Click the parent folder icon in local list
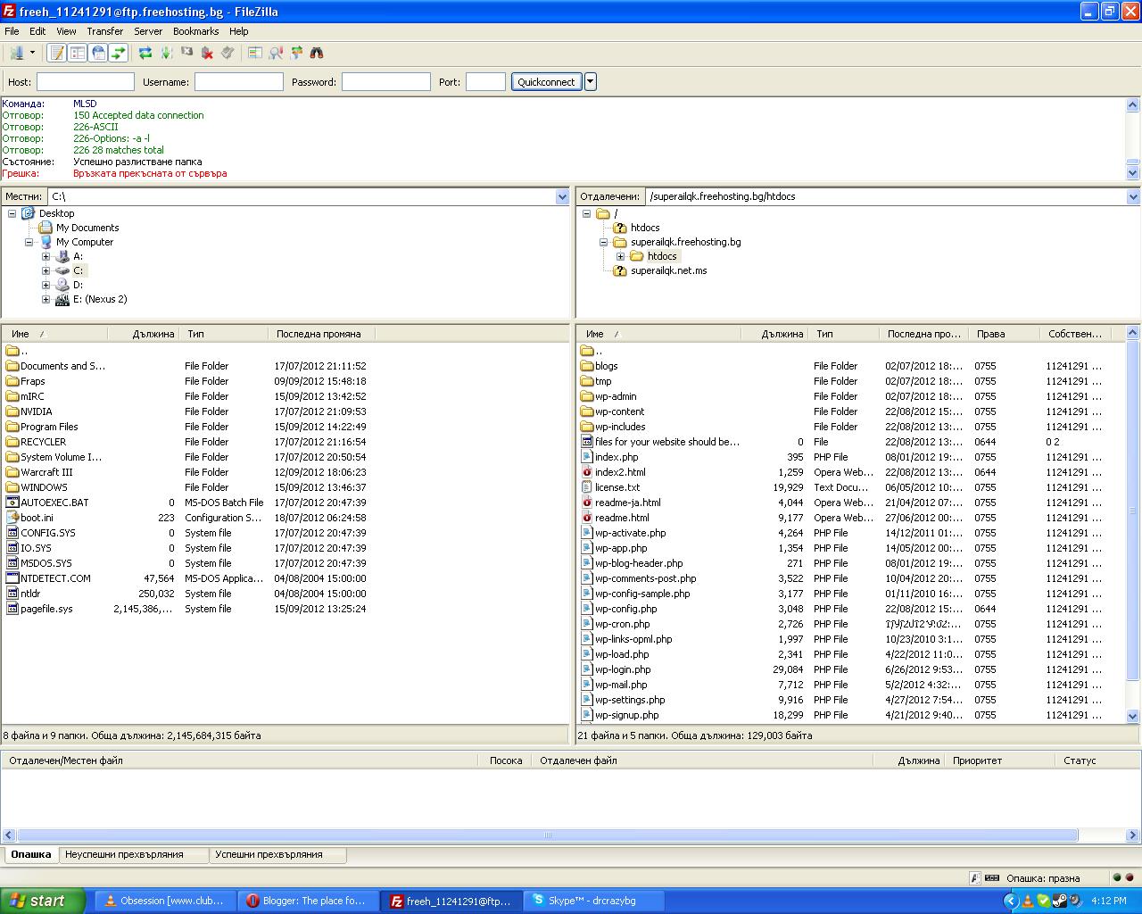The width and height of the screenshot is (1142, 914). (12, 351)
